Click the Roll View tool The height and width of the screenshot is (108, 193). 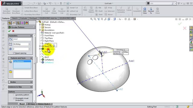145,11
